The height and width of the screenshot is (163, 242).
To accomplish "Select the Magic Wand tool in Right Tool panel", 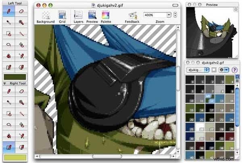I will 21,114.
